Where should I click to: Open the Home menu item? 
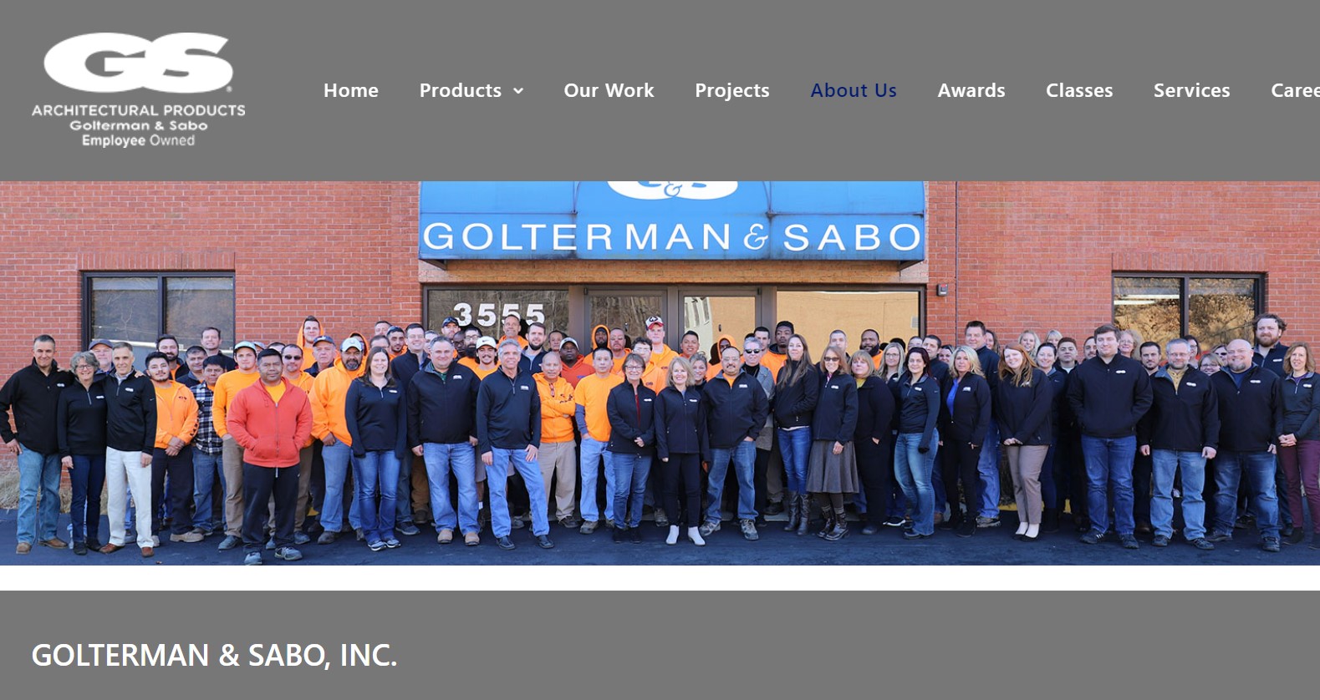(x=351, y=90)
